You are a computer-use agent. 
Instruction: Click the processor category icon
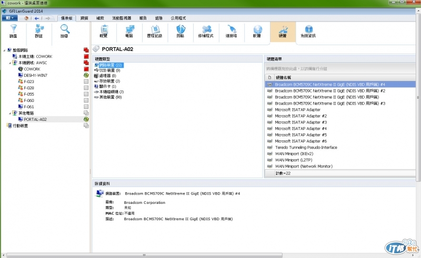coord(96,76)
